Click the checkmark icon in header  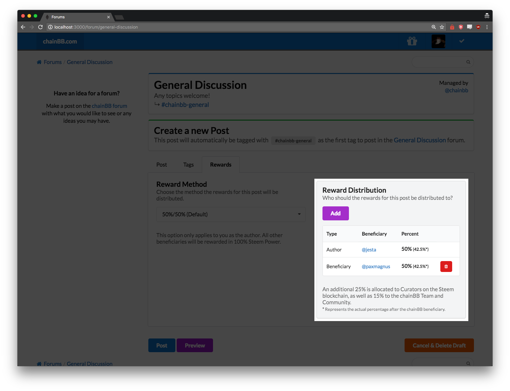pyautogui.click(x=462, y=41)
